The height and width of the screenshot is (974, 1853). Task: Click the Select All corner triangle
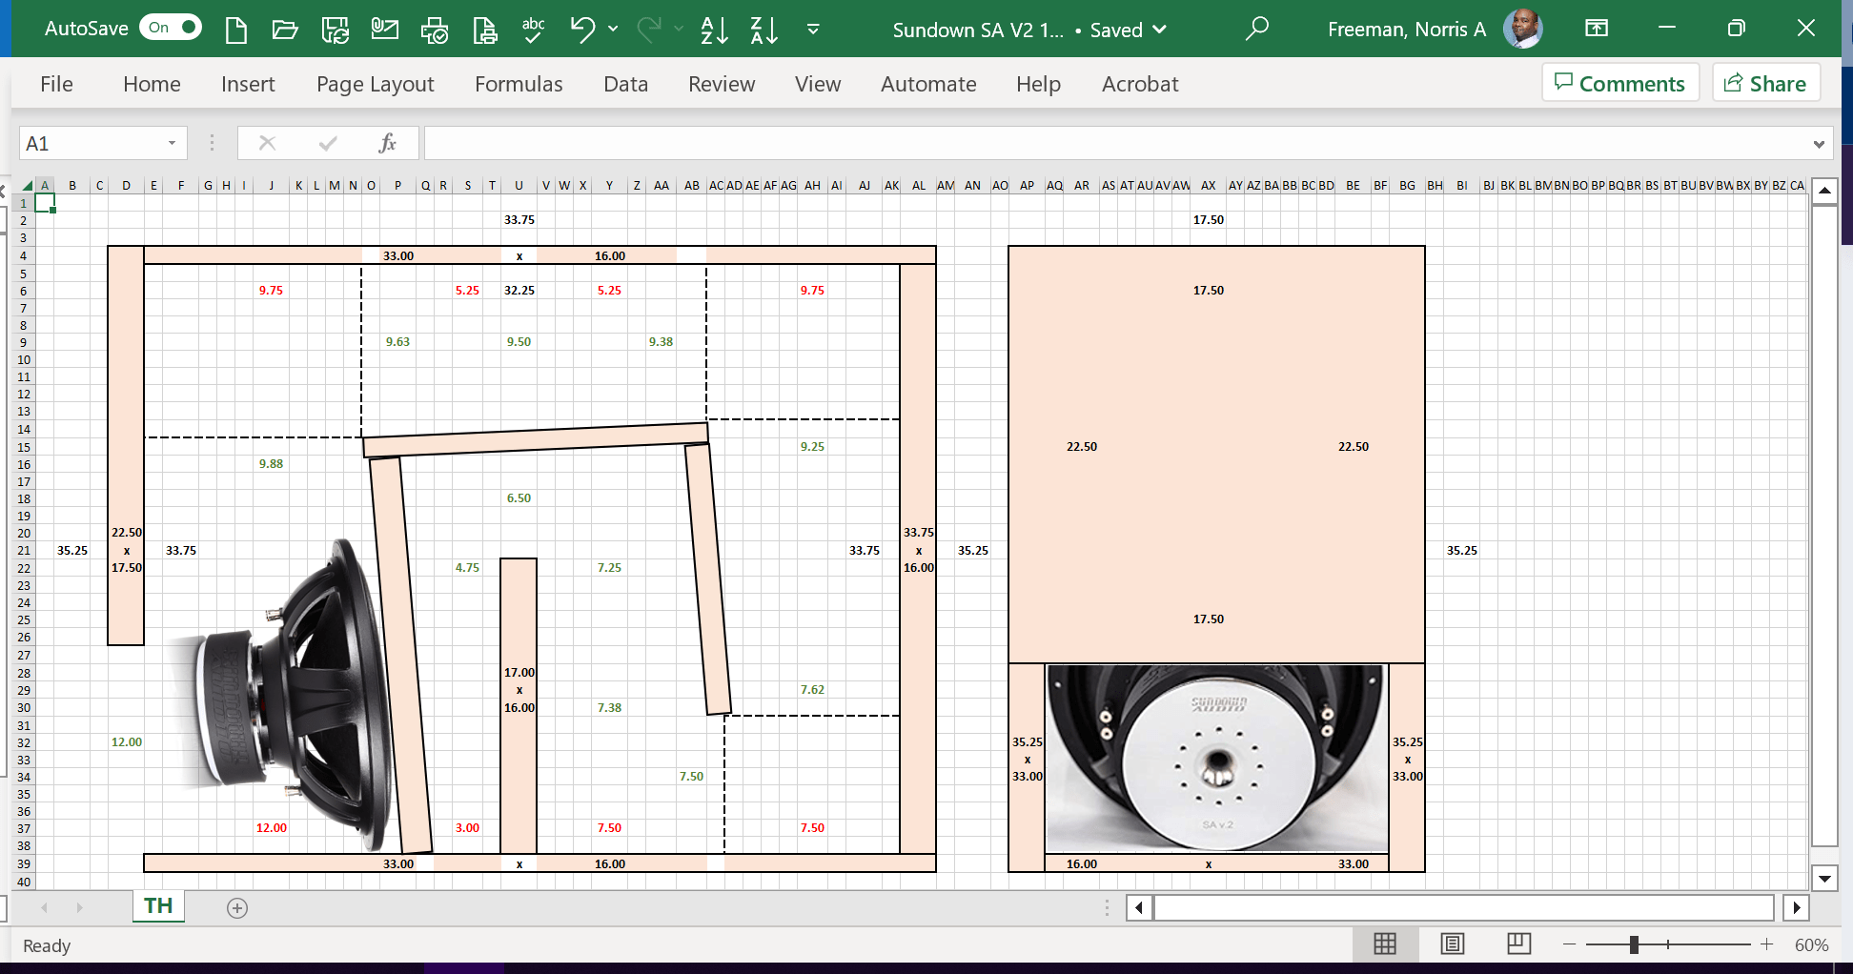point(27,185)
